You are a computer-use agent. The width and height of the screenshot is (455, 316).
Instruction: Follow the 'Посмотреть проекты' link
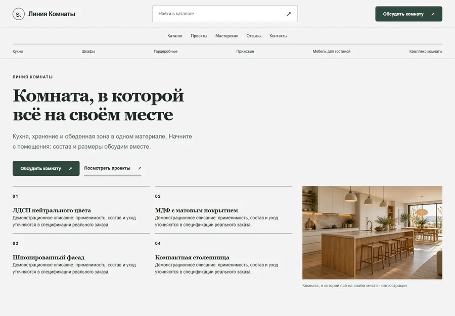(113, 168)
